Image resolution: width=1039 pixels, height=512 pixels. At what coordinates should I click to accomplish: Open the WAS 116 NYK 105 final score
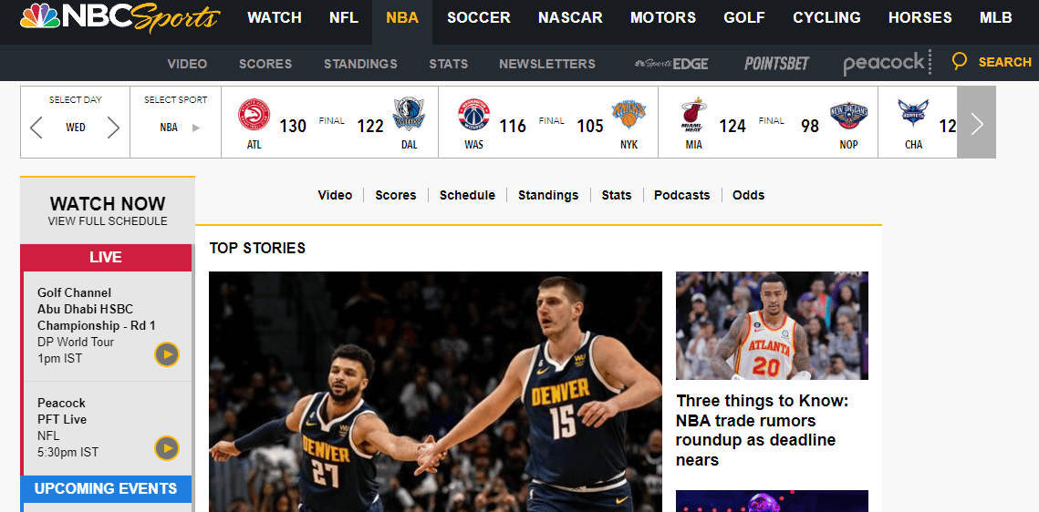pos(548,122)
